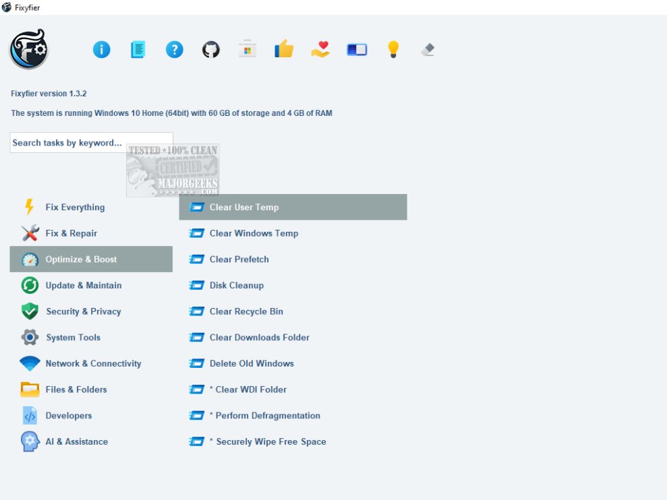Open Security & Privacy category
The image size is (667, 500).
[x=91, y=311]
